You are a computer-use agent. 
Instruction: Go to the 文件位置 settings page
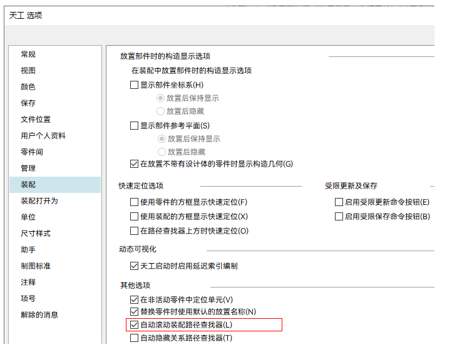pos(36,120)
